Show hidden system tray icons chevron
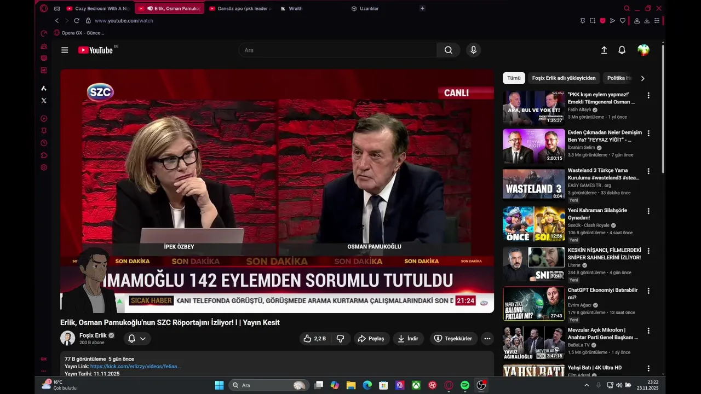This screenshot has width=701, height=394. click(x=587, y=385)
